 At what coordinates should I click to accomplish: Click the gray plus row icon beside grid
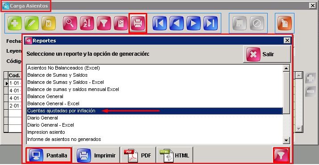[311, 78]
